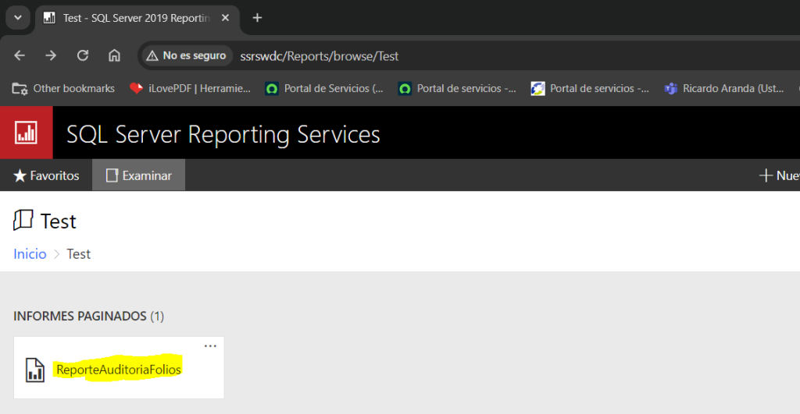This screenshot has height=414, width=800.
Task: Open the second 'Portal de servicios -...' bookmark
Action: pyautogui.click(x=458, y=89)
